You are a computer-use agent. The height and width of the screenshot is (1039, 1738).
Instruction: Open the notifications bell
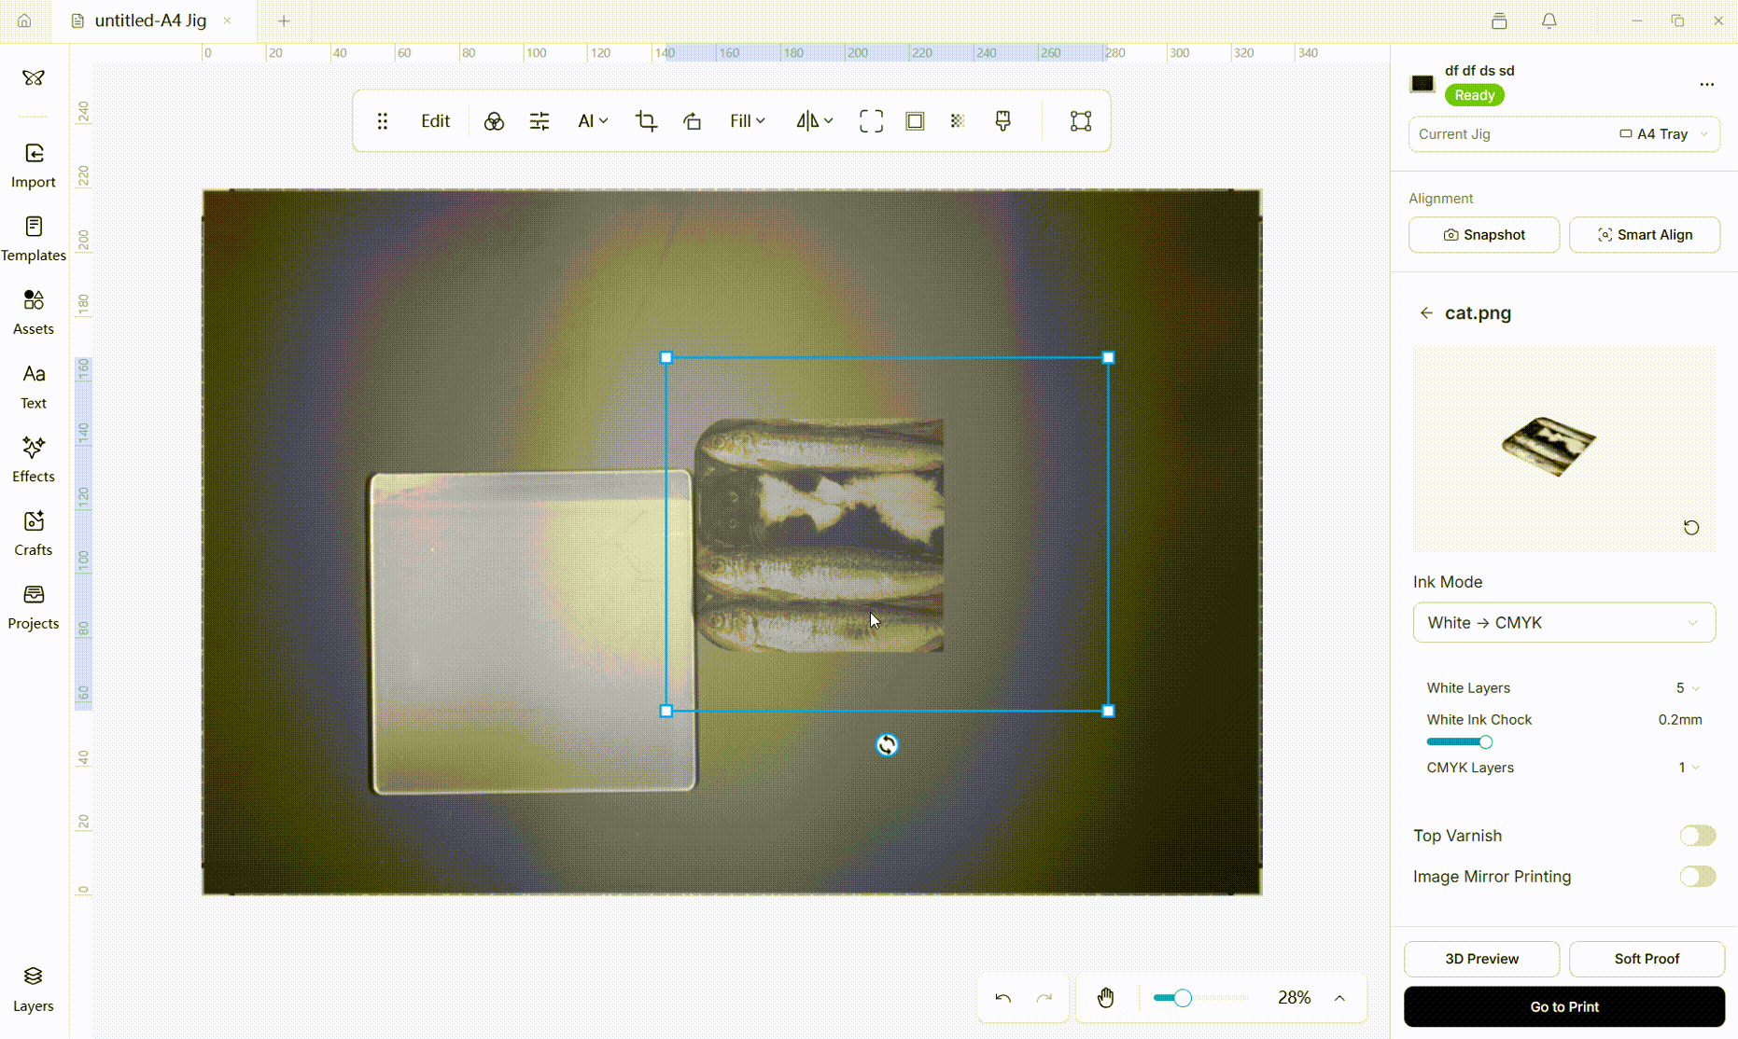tap(1549, 21)
